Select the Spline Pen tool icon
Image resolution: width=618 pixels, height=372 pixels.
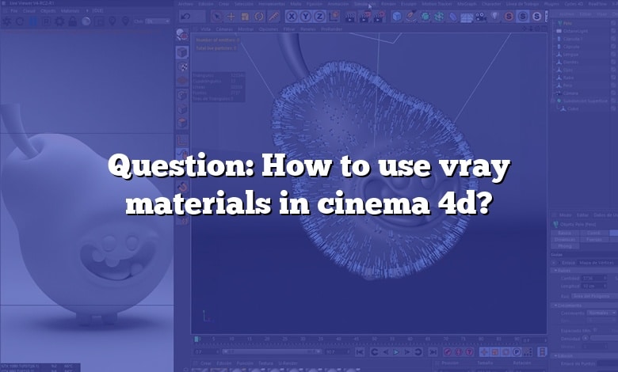tap(411, 17)
